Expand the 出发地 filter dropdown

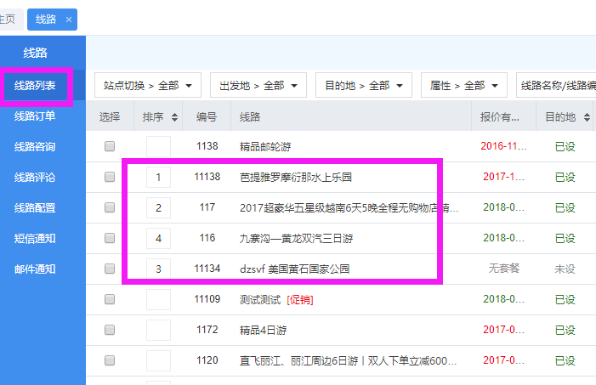[x=258, y=85]
